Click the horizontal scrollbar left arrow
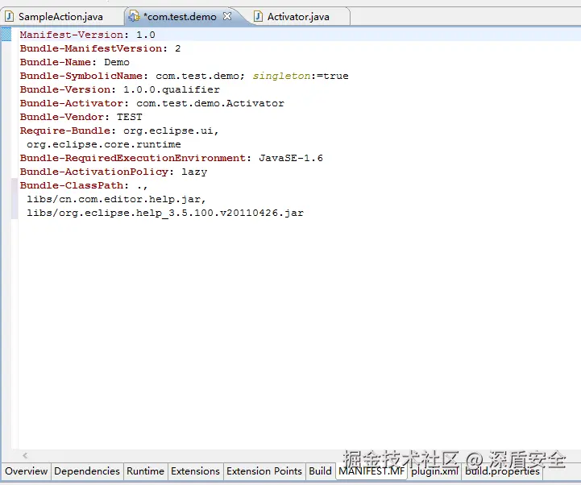Image resolution: width=581 pixels, height=485 pixels. point(25,456)
